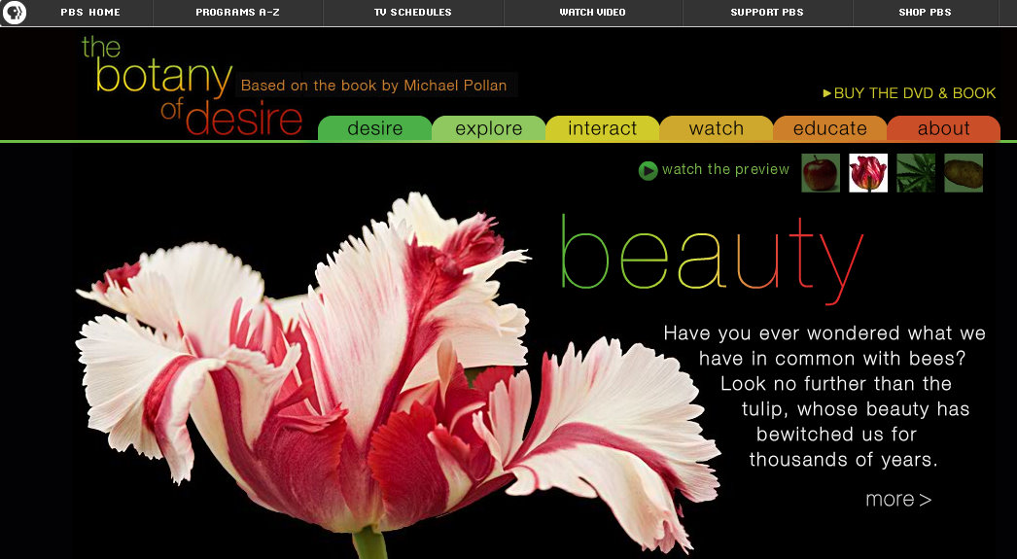The height and width of the screenshot is (559, 1017).
Task: Click the watch the preview text link
Action: (725, 170)
